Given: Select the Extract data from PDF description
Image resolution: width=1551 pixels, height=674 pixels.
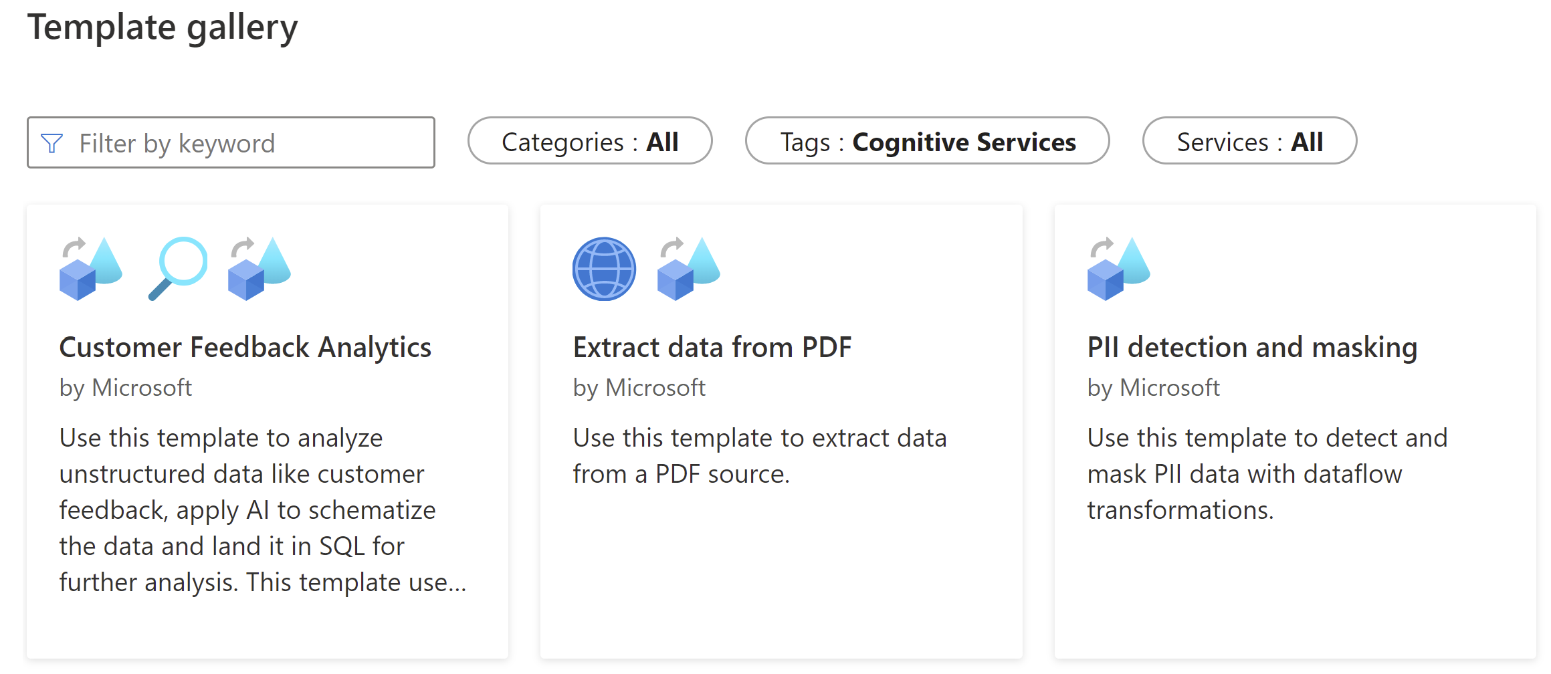Looking at the screenshot, I should click(x=760, y=456).
